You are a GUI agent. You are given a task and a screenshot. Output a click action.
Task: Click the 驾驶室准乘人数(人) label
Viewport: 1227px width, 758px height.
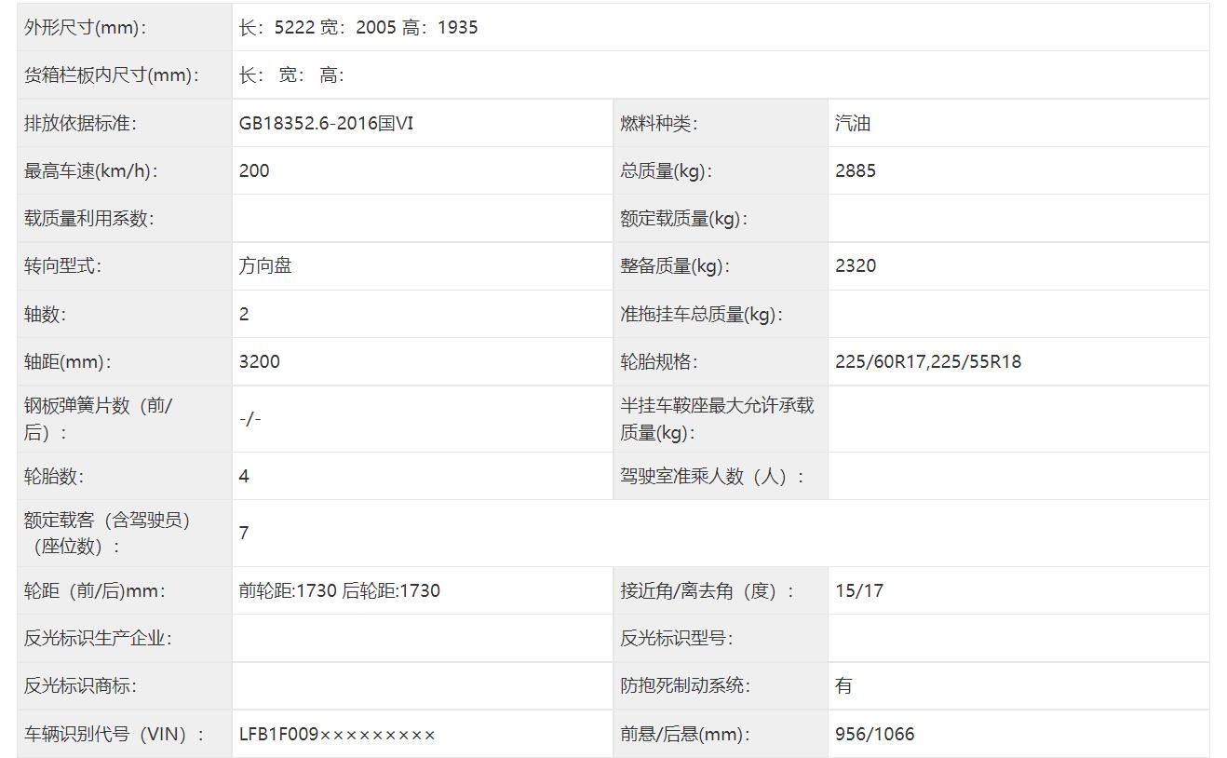click(712, 476)
